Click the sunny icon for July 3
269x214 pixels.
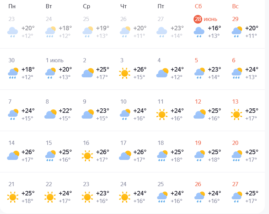click(125, 73)
